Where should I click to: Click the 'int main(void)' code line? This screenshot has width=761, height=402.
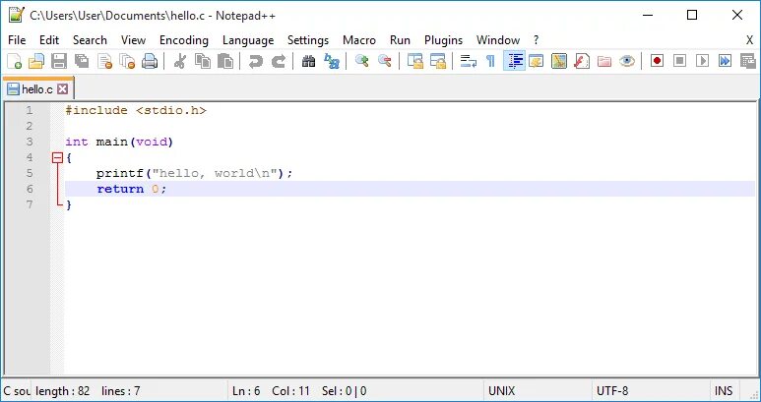click(x=119, y=142)
